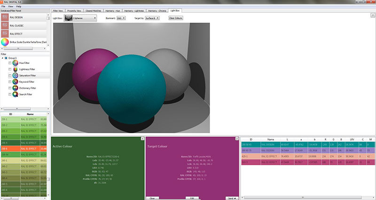Select the 230-1 light green colour row
The width and height of the screenshot is (376, 200).
(x=24, y=120)
